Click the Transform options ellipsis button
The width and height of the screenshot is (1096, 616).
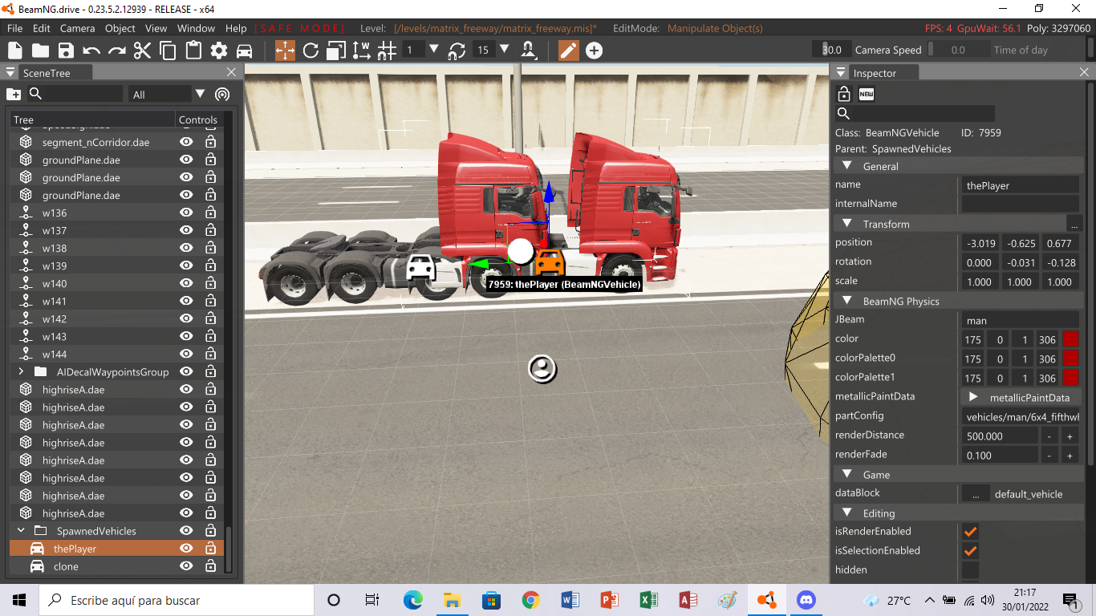pyautogui.click(x=1074, y=224)
